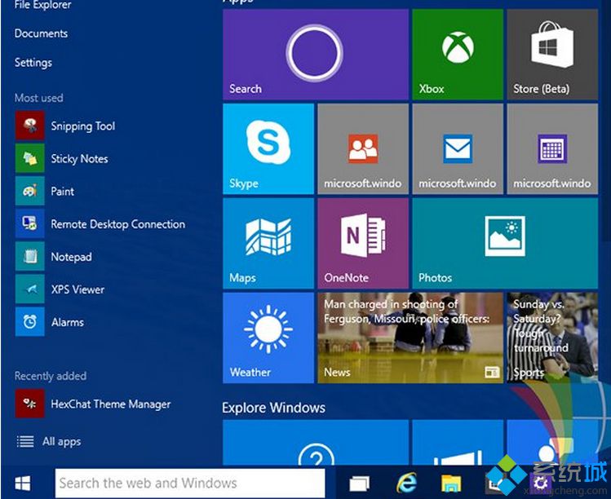The height and width of the screenshot is (499, 611).
Task: Open the Settings link
Action: pos(33,63)
